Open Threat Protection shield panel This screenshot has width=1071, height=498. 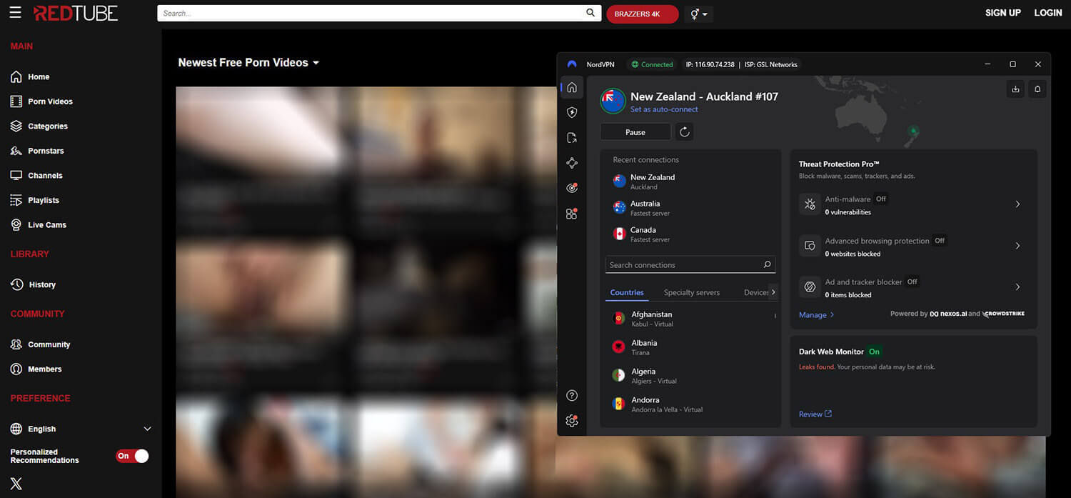click(x=571, y=112)
